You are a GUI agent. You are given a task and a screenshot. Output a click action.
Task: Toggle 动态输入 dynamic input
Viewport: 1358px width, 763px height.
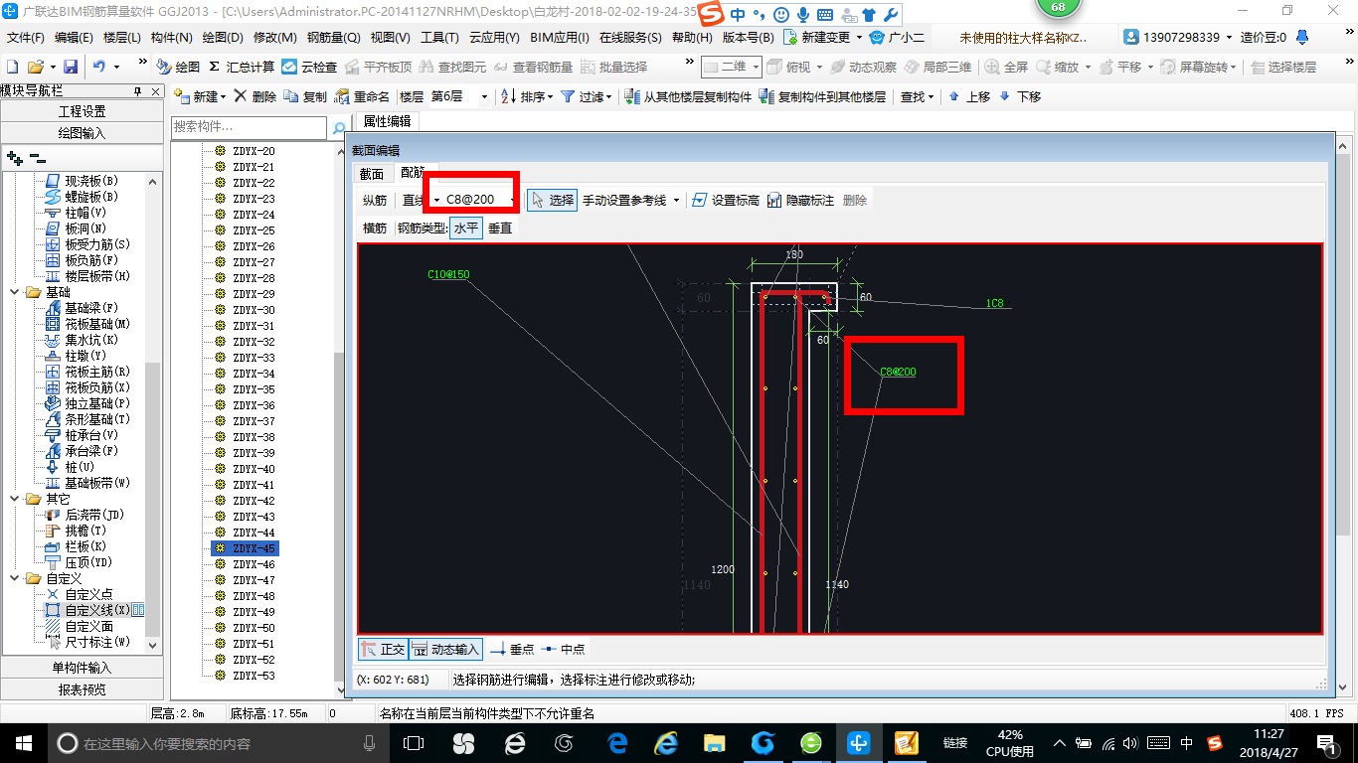[446, 649]
